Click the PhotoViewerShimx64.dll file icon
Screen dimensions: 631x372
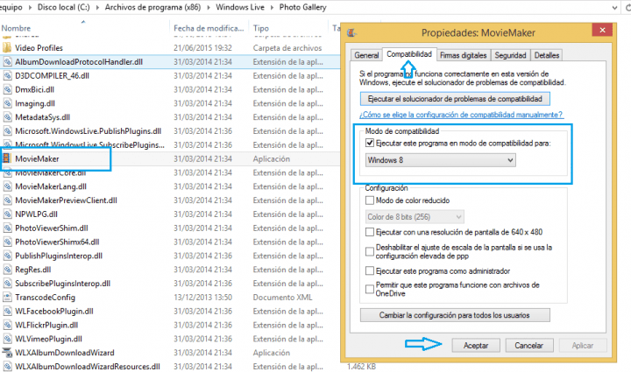7,242
